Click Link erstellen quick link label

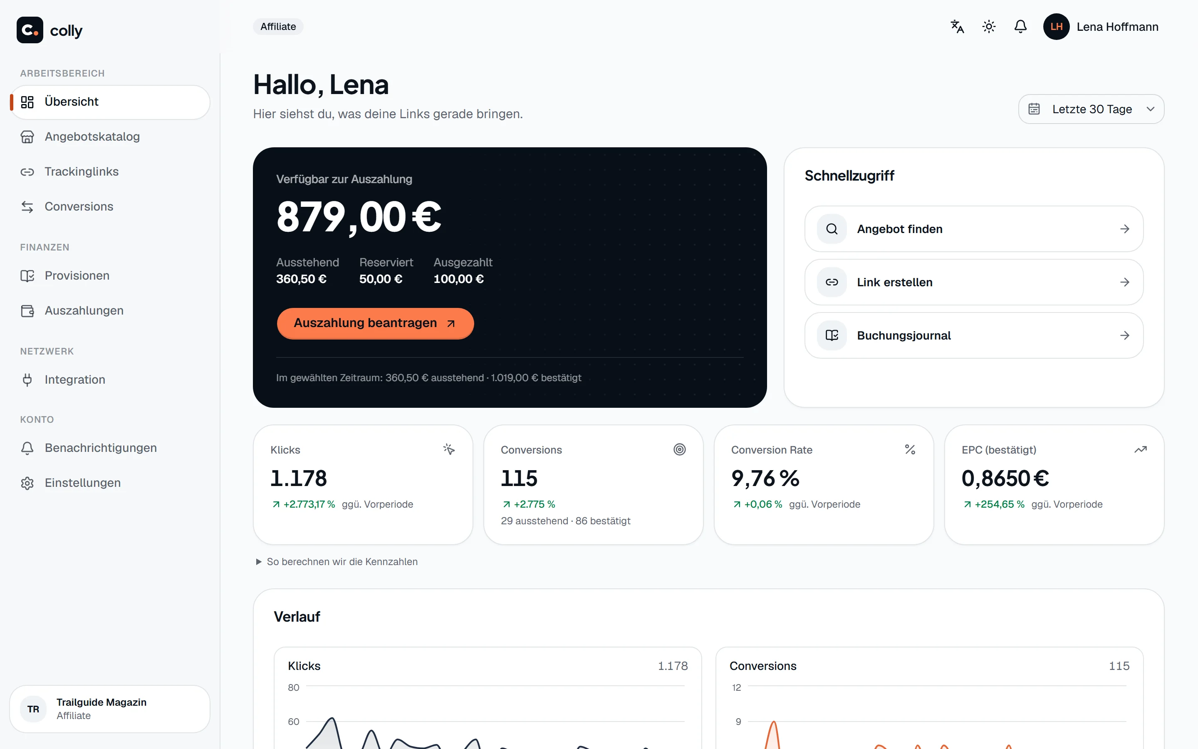tap(894, 282)
